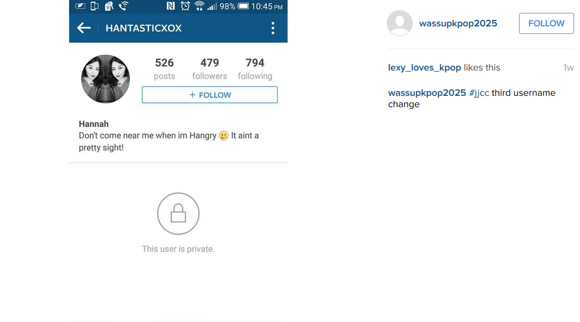This screenshot has height=322, width=580.
Task: Click the NFC status bar icon
Action: point(170,6)
